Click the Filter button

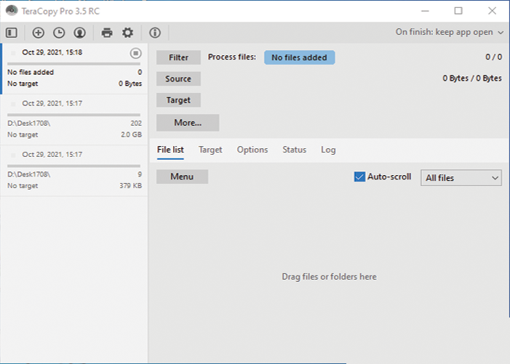[x=178, y=57]
